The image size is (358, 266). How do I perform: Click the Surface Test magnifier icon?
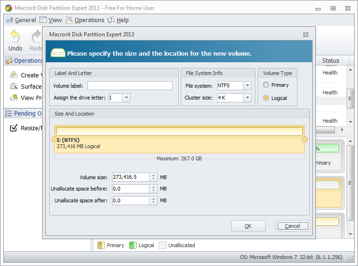click(x=14, y=86)
